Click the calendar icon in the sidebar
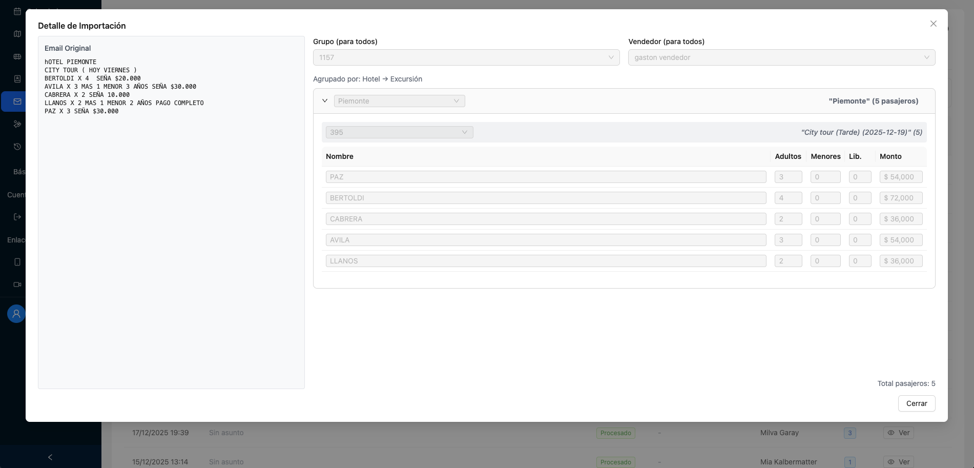This screenshot has height=468, width=974. coord(17,11)
